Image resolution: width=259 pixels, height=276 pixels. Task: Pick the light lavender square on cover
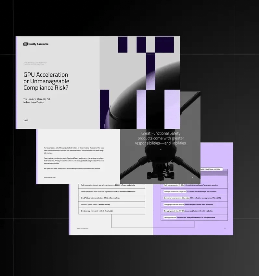click(172, 109)
